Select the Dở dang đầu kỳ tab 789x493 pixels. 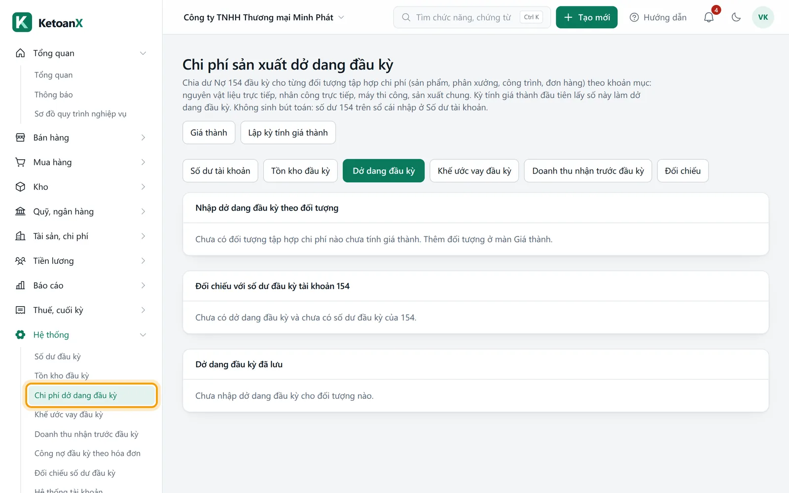point(384,171)
